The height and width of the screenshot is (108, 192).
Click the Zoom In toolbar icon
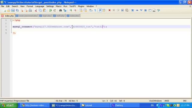tap(71, 10)
